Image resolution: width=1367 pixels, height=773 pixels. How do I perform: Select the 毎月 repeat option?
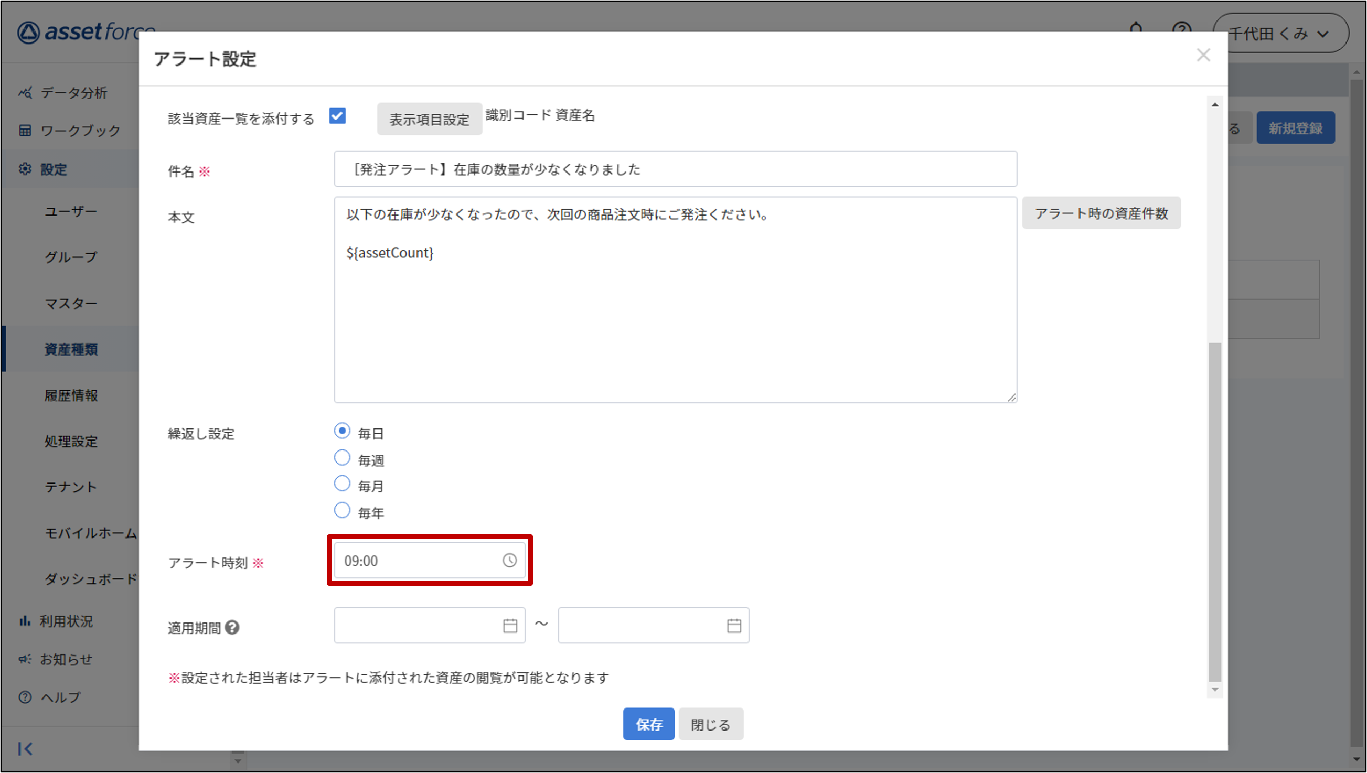[343, 484]
